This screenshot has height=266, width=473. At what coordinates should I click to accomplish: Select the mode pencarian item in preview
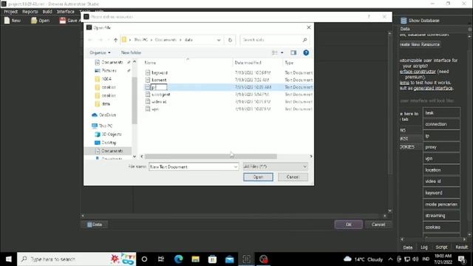pos(441,204)
